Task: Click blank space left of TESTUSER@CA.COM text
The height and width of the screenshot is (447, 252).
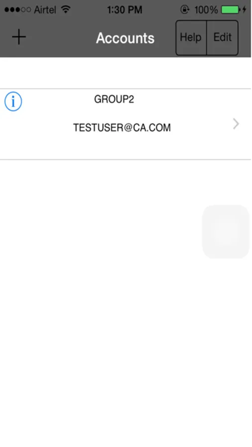Action: tap(36, 128)
